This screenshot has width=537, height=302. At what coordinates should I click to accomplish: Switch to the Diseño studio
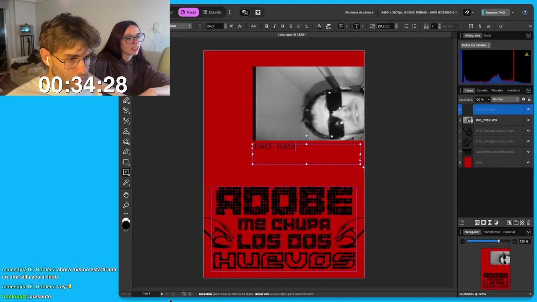[x=212, y=13]
